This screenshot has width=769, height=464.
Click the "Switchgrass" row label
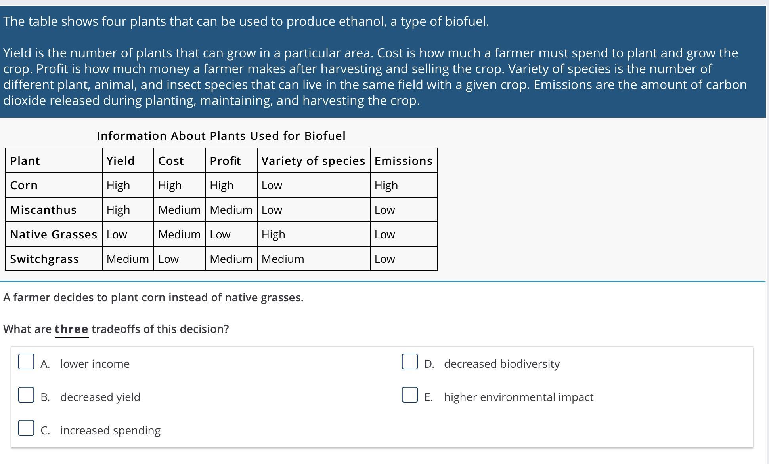click(44, 259)
